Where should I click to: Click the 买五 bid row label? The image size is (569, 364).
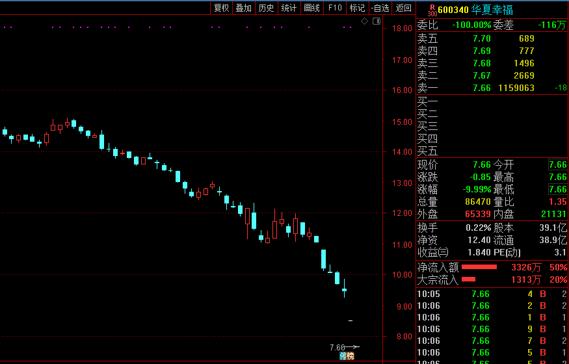tap(427, 151)
